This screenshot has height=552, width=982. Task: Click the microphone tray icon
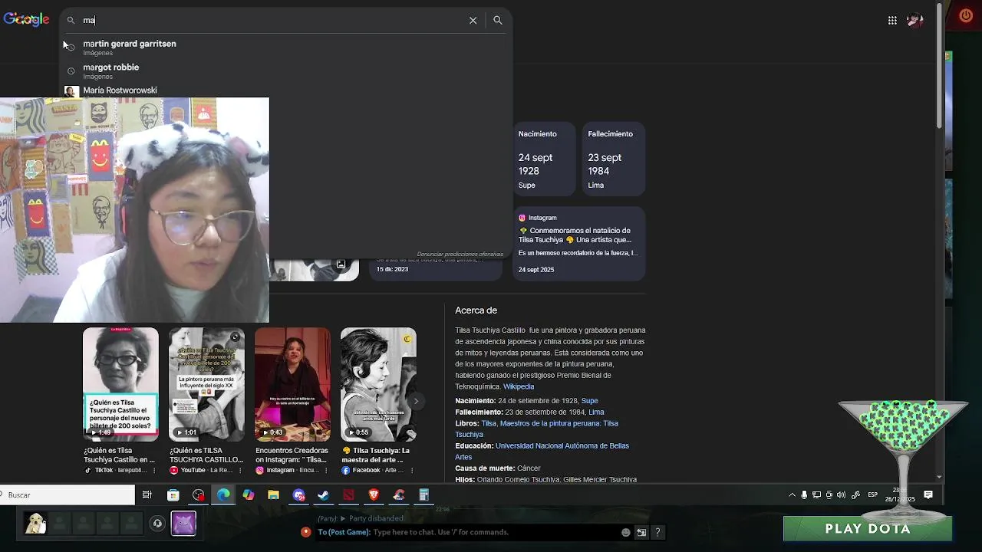804,495
